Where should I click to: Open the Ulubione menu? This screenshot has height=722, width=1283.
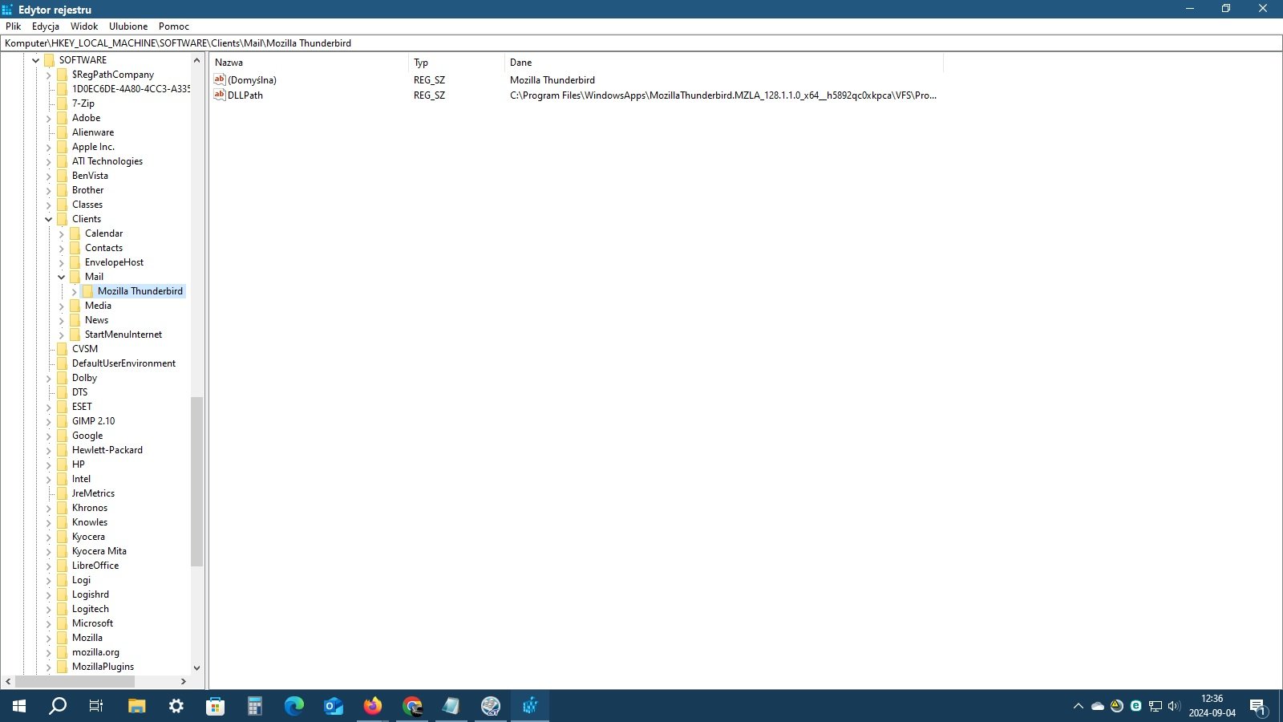coord(128,26)
